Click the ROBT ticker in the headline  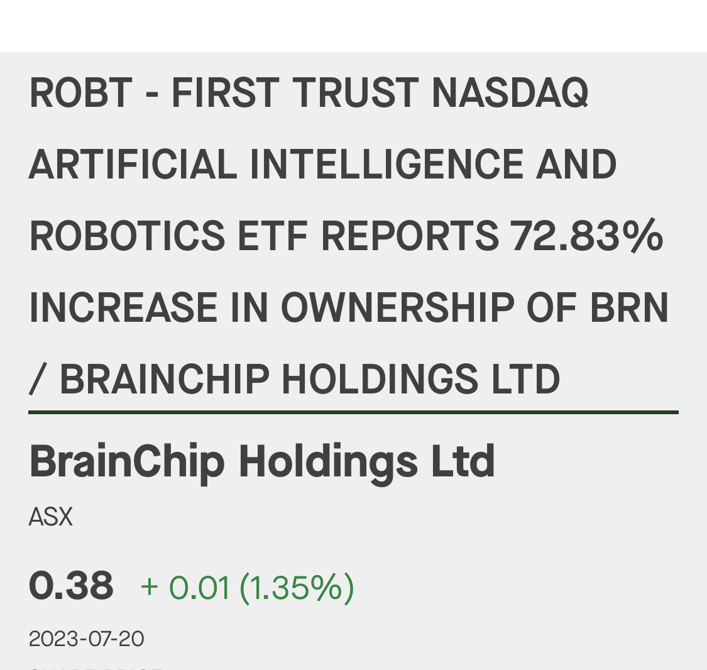pyautogui.click(x=80, y=93)
